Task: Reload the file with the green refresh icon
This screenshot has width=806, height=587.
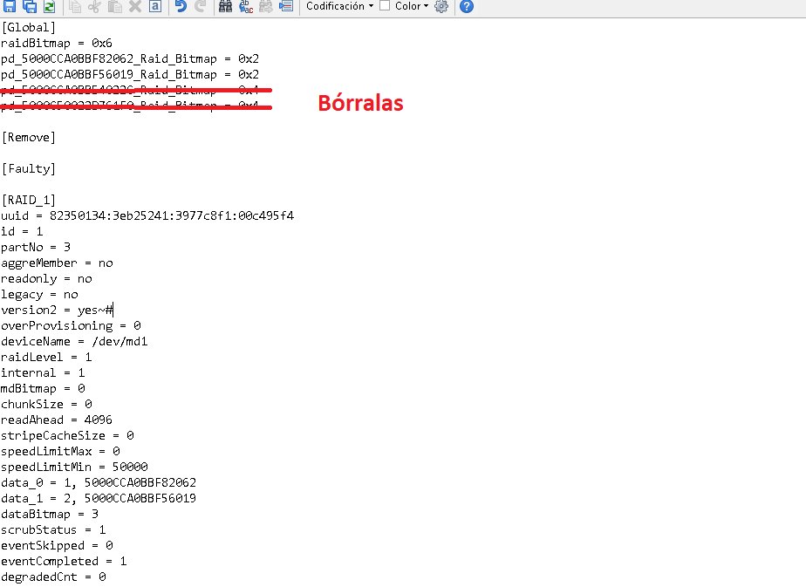Action: (x=49, y=6)
